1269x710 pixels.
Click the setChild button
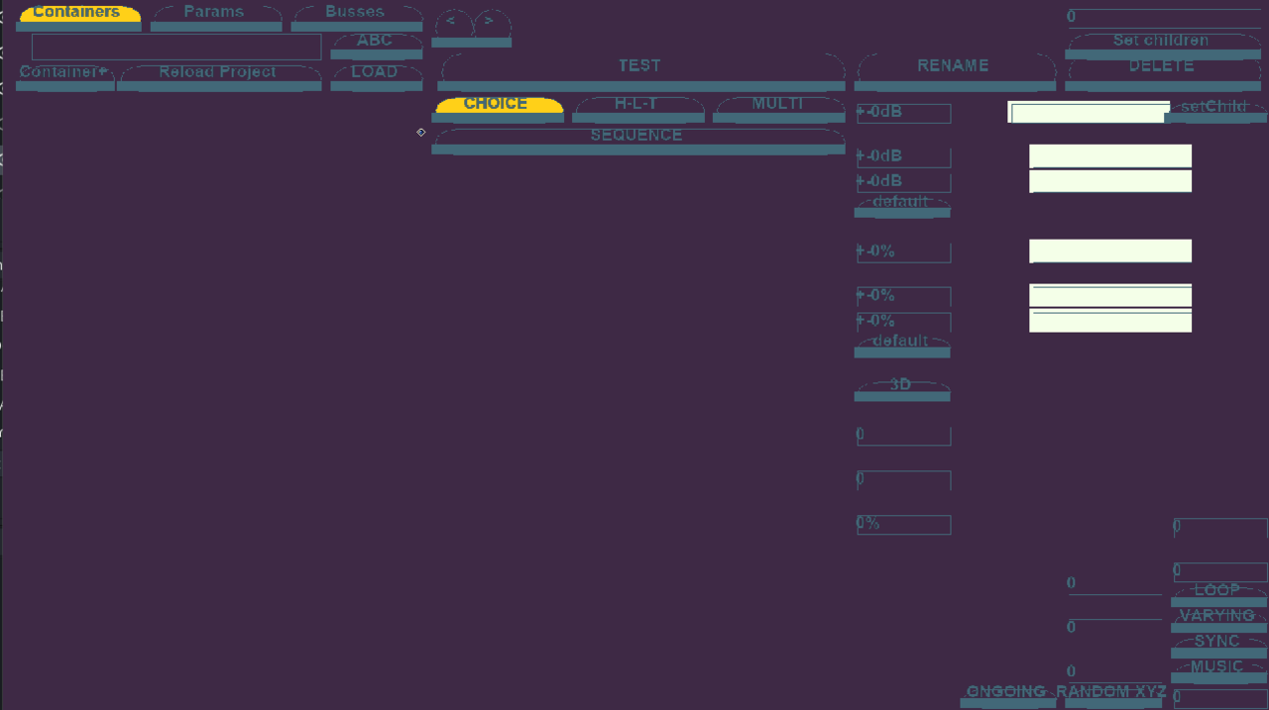[x=1215, y=112]
